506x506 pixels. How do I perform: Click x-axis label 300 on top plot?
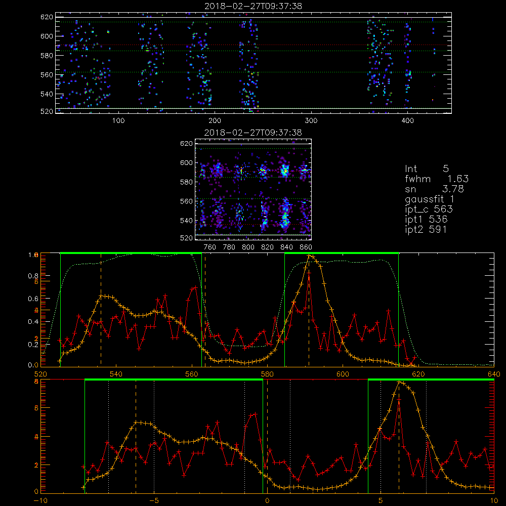tap(311, 121)
